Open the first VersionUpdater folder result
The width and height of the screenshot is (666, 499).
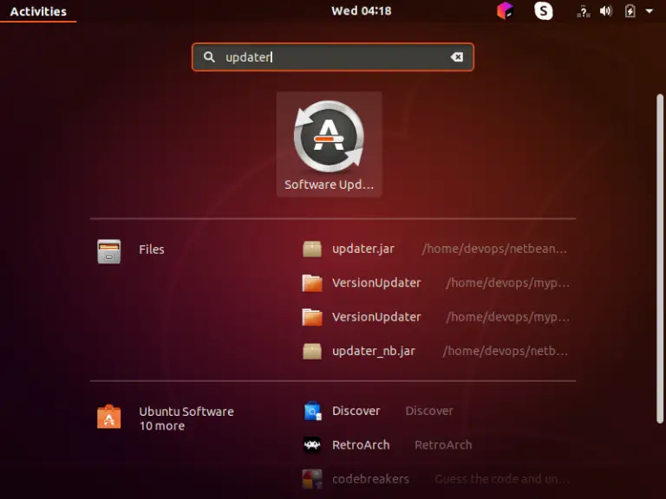coord(375,282)
